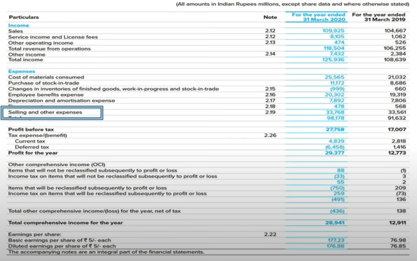This screenshot has height=261, width=417.
Task: Select basic EPS value 177.23
Action: (x=336, y=240)
